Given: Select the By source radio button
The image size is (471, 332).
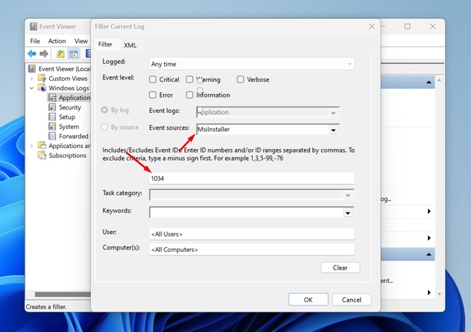Looking at the screenshot, I should point(104,127).
